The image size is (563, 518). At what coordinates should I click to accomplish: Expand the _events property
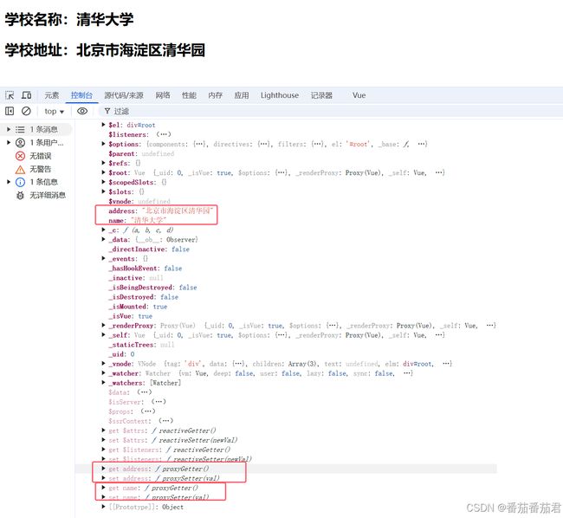tap(103, 258)
